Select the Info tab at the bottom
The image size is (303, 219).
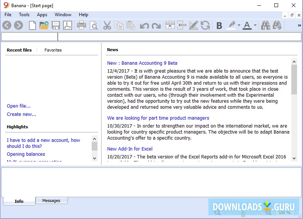pos(19,201)
